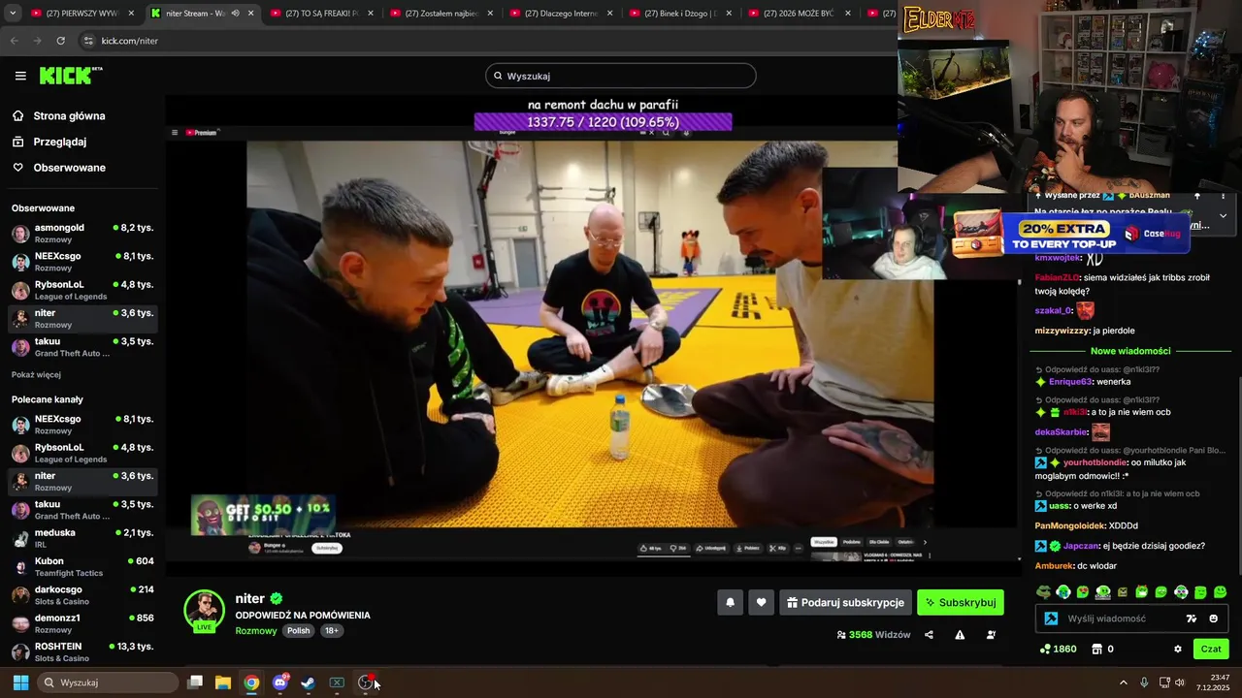Click the share stream icon
The width and height of the screenshot is (1242, 698).
pos(929,635)
